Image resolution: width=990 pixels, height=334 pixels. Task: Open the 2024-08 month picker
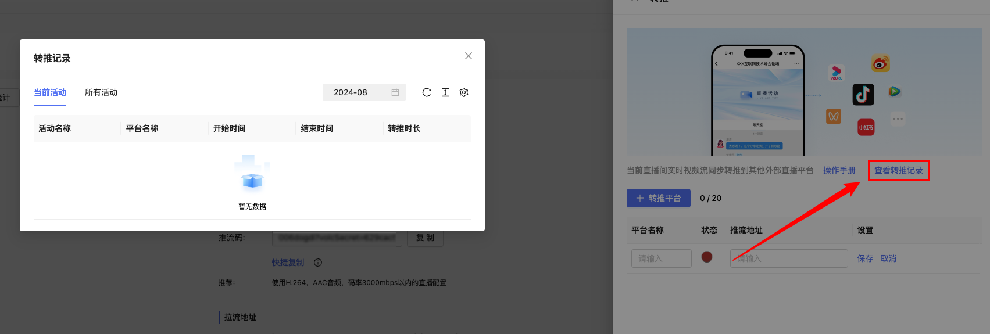pyautogui.click(x=358, y=92)
